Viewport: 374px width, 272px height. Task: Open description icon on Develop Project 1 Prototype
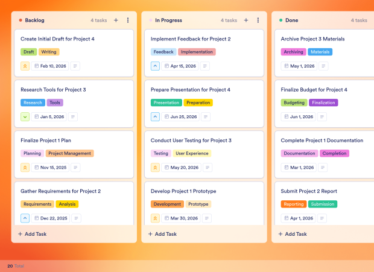click(207, 218)
